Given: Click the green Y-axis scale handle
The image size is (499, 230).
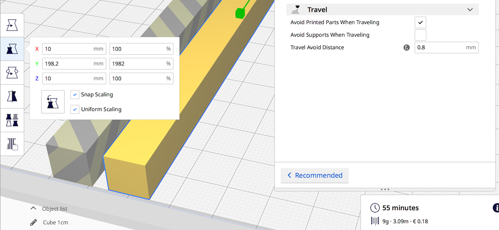Looking at the screenshot, I should pyautogui.click(x=239, y=13).
